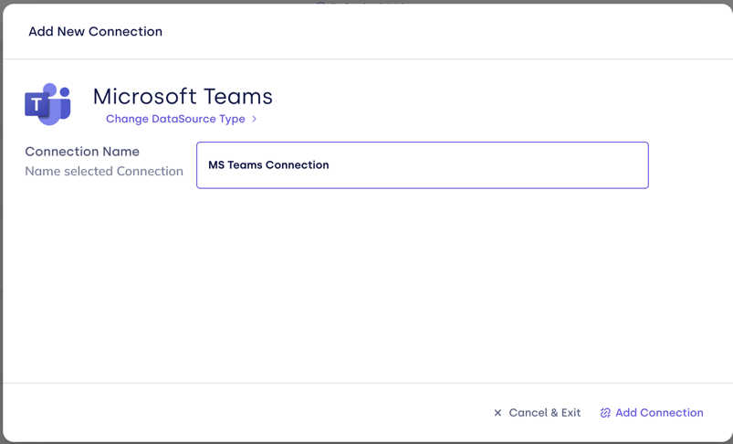733x444 pixels.
Task: Click the Connection Name label
Action: [82, 152]
